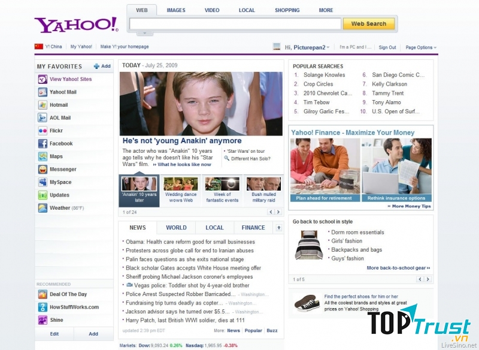
Task: Show previous Today story with left arrow
Action: [271, 212]
